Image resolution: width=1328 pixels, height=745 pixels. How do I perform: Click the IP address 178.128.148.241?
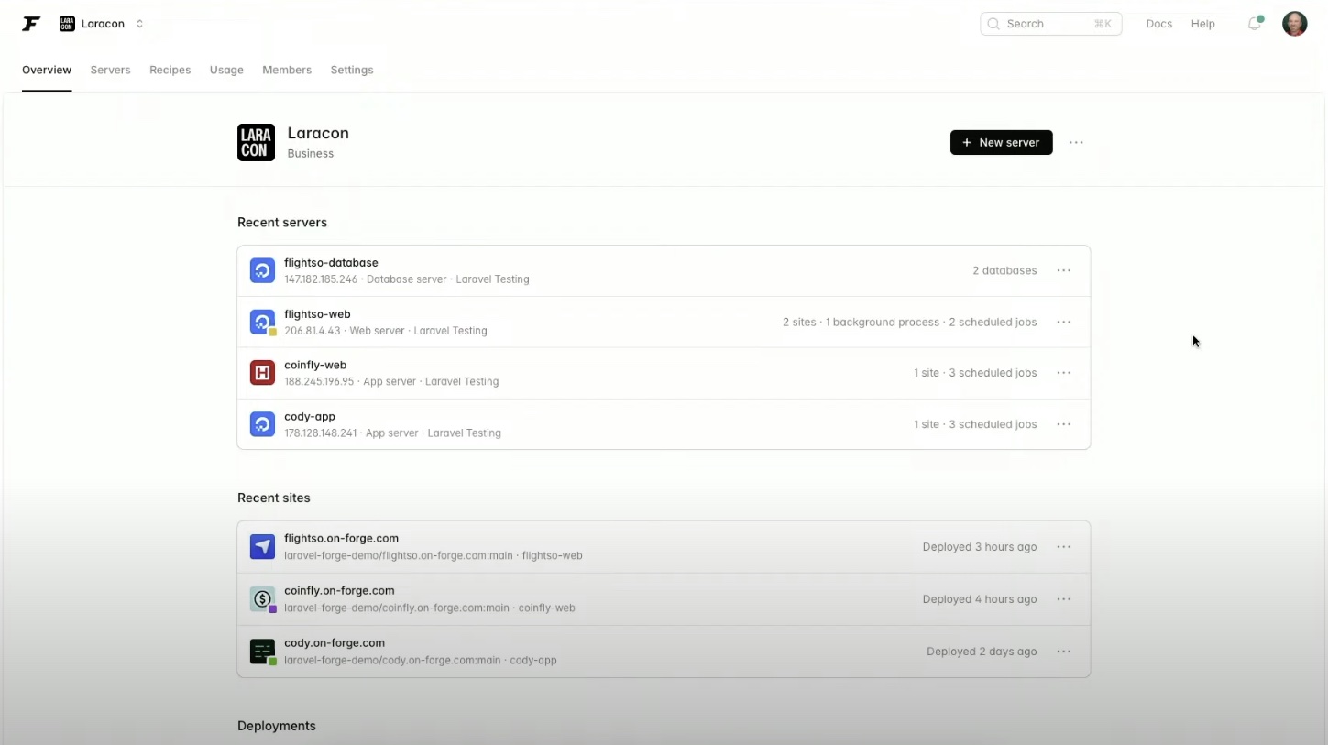[320, 433]
